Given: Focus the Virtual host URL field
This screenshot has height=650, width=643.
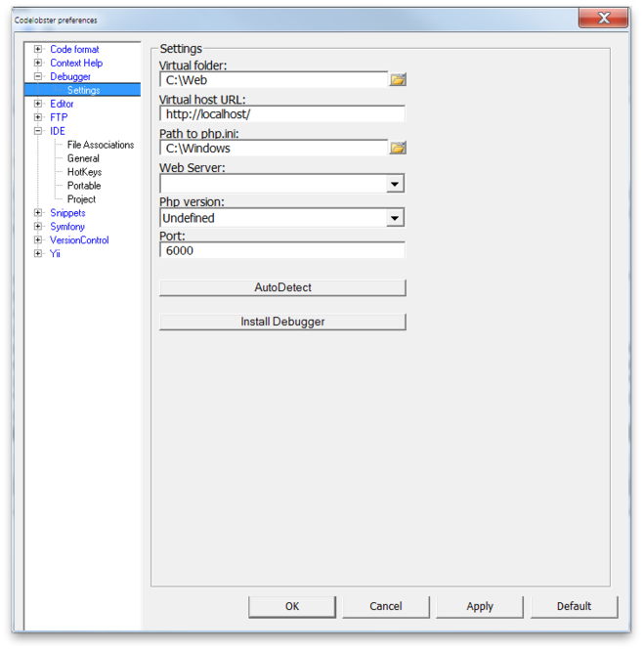Looking at the screenshot, I should tap(282, 114).
